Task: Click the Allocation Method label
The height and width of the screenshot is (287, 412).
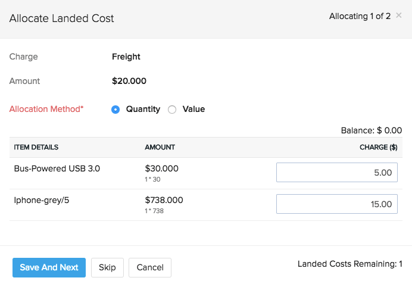Action: 47,109
